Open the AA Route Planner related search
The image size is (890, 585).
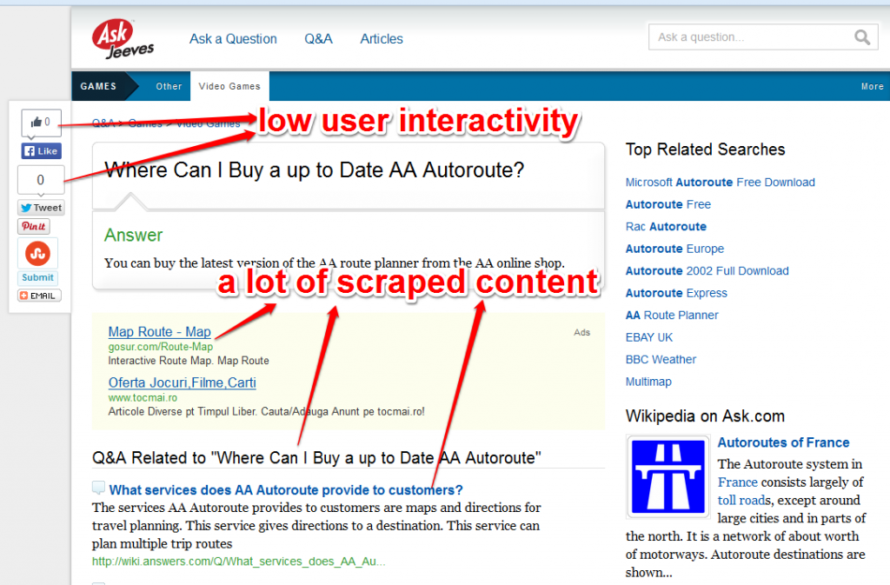[672, 315]
